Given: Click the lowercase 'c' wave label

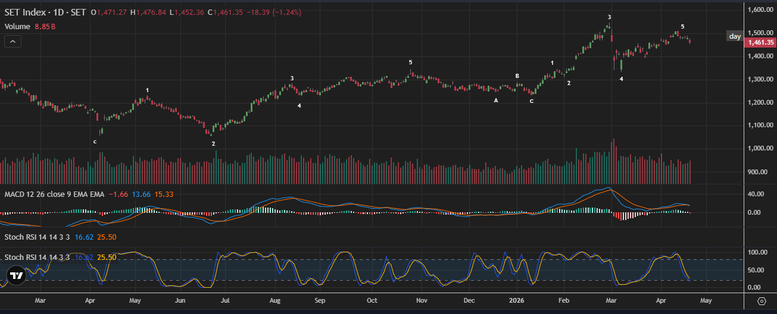Looking at the screenshot, I should 95,142.
